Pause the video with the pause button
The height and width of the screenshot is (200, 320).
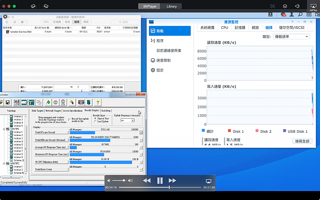pos(160,180)
